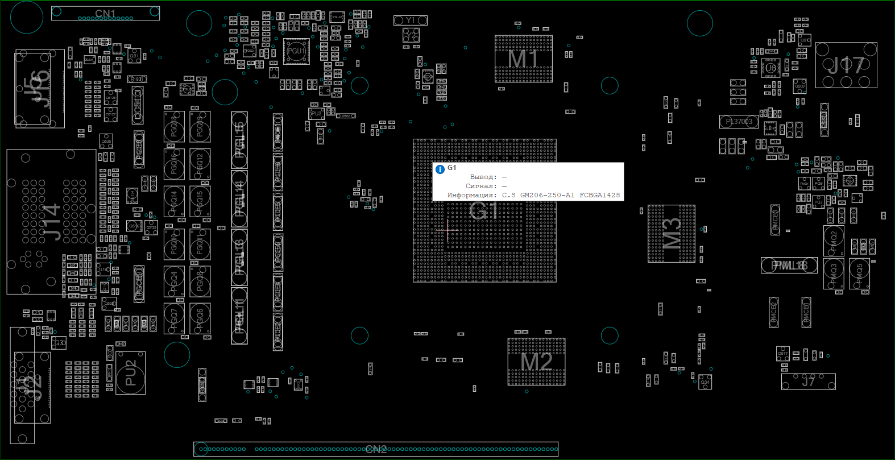Select the J17 power connector

846,65
